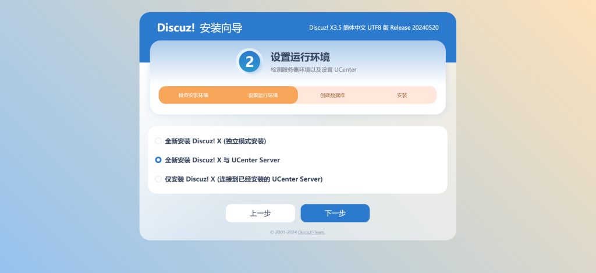Click the Release 20240520 version text
The width and height of the screenshot is (596, 273).
coord(414,28)
